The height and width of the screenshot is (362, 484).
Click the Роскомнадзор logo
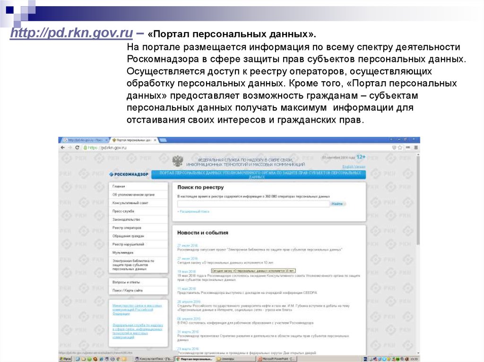pyautogui.click(x=129, y=175)
